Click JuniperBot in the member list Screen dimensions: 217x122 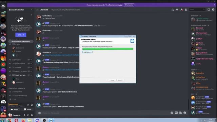(x=200, y=97)
